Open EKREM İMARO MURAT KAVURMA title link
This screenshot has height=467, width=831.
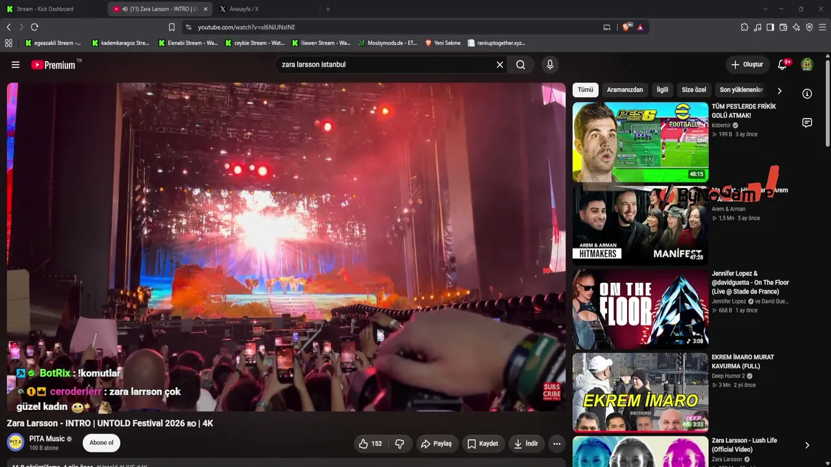[x=743, y=362]
